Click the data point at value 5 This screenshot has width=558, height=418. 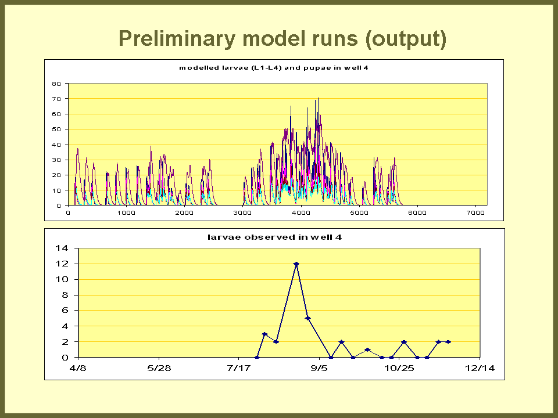coord(308,318)
